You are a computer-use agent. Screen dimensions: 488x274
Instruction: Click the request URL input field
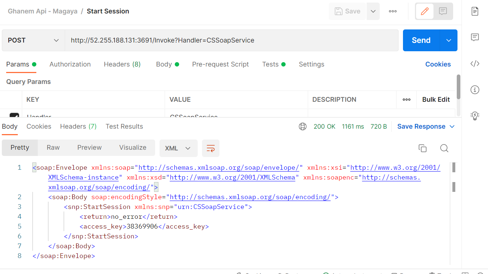(231, 40)
